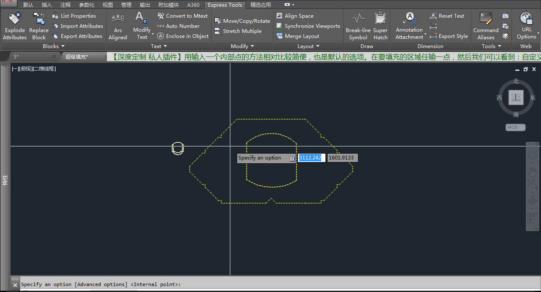The image size is (541, 292).
Task: Click the Orbit tool in navigation bar
Action: (532, 201)
